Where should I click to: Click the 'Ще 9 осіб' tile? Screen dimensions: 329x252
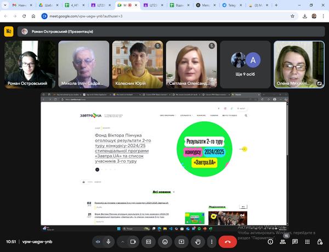(x=245, y=65)
